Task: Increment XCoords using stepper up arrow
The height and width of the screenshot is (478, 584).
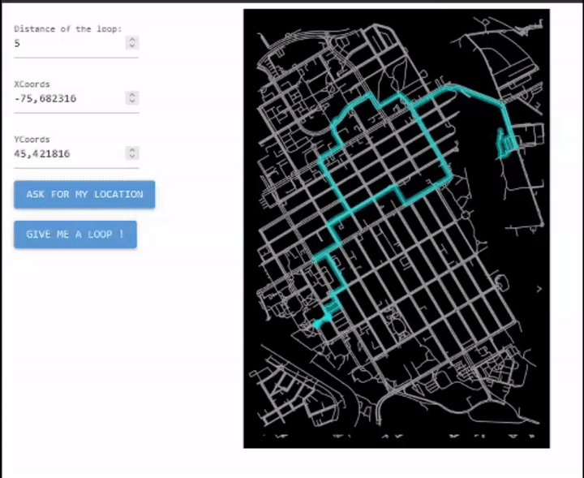Action: pos(132,95)
